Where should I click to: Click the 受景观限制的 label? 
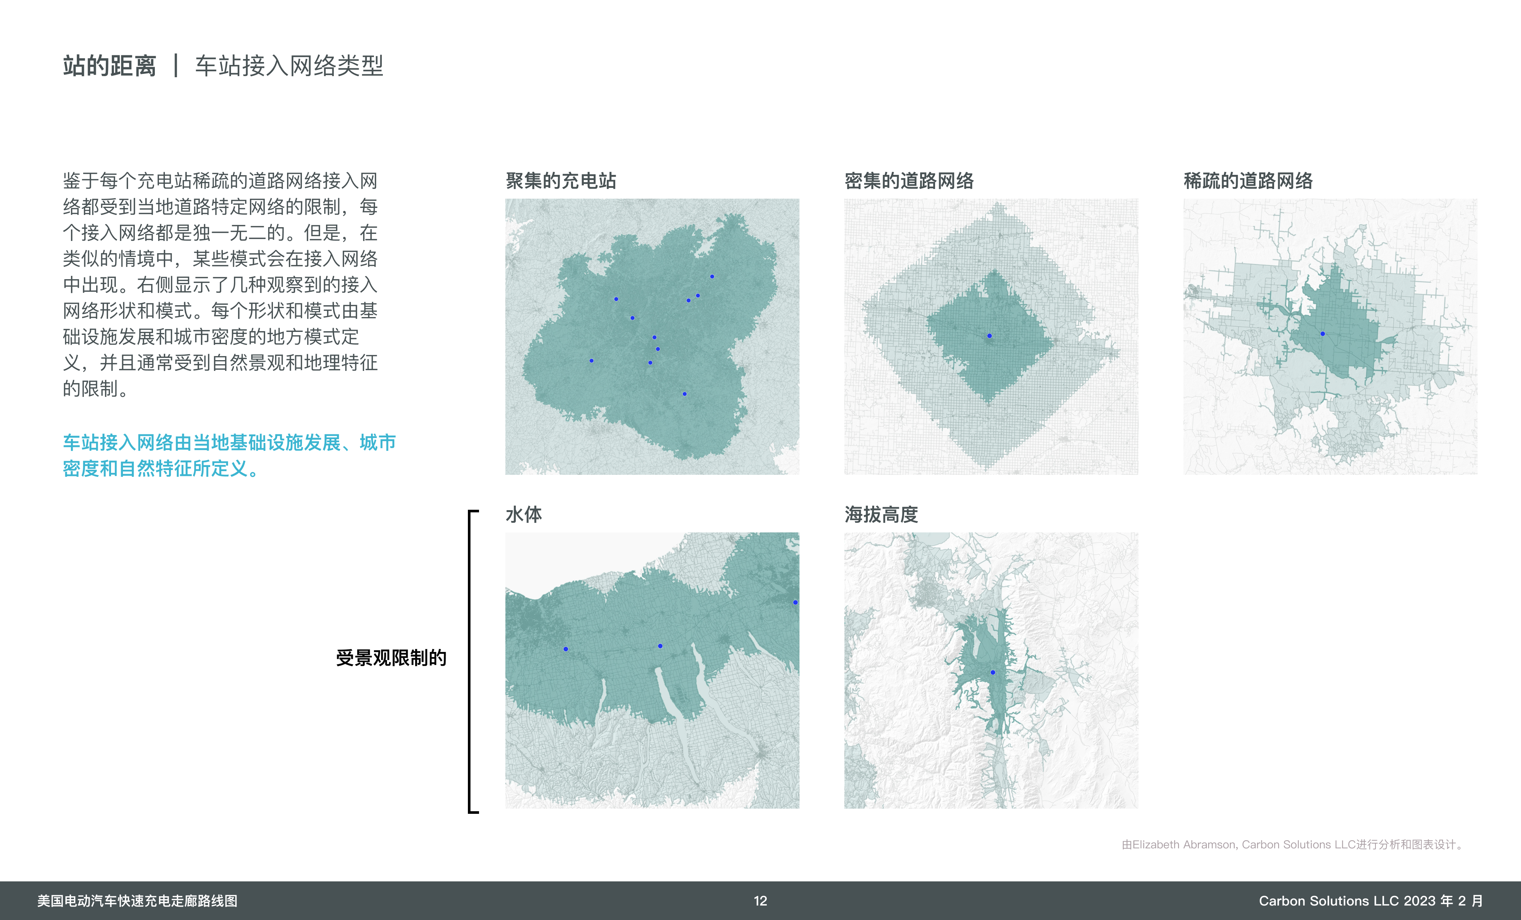point(391,658)
